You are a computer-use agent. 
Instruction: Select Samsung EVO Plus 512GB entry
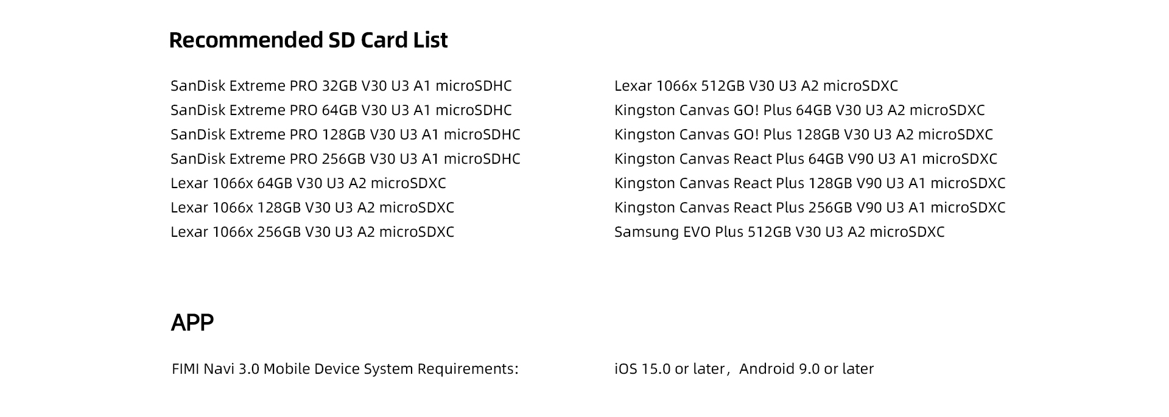(x=779, y=232)
